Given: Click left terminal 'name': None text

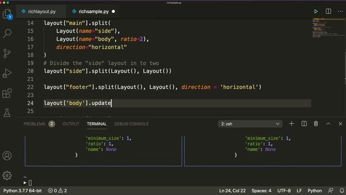Looking at the screenshot, I should point(101,149).
